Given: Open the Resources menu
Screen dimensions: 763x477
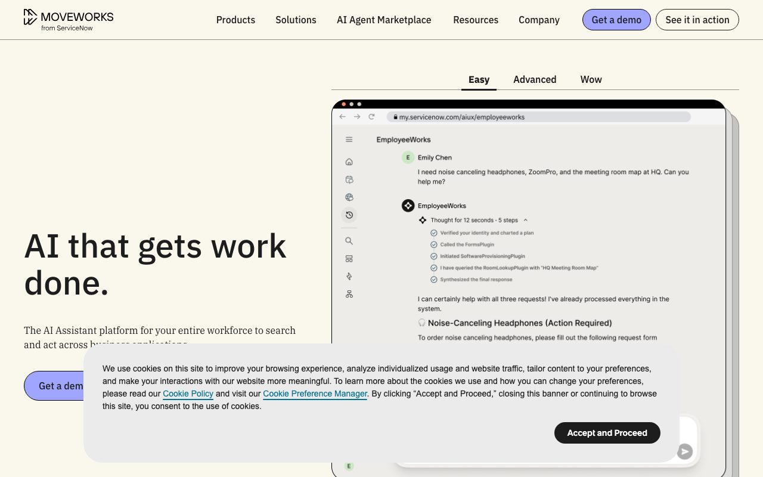Looking at the screenshot, I should pos(476,20).
